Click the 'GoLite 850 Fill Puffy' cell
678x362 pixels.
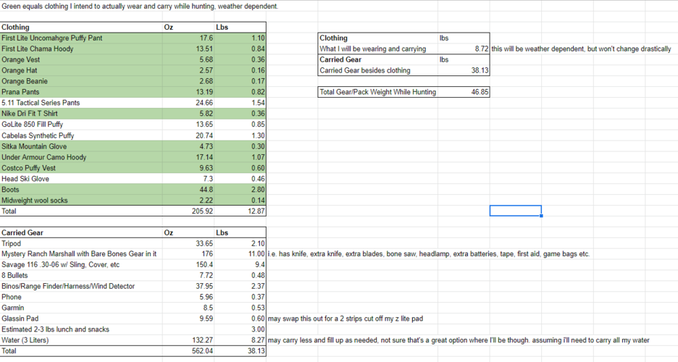pyautogui.click(x=81, y=125)
